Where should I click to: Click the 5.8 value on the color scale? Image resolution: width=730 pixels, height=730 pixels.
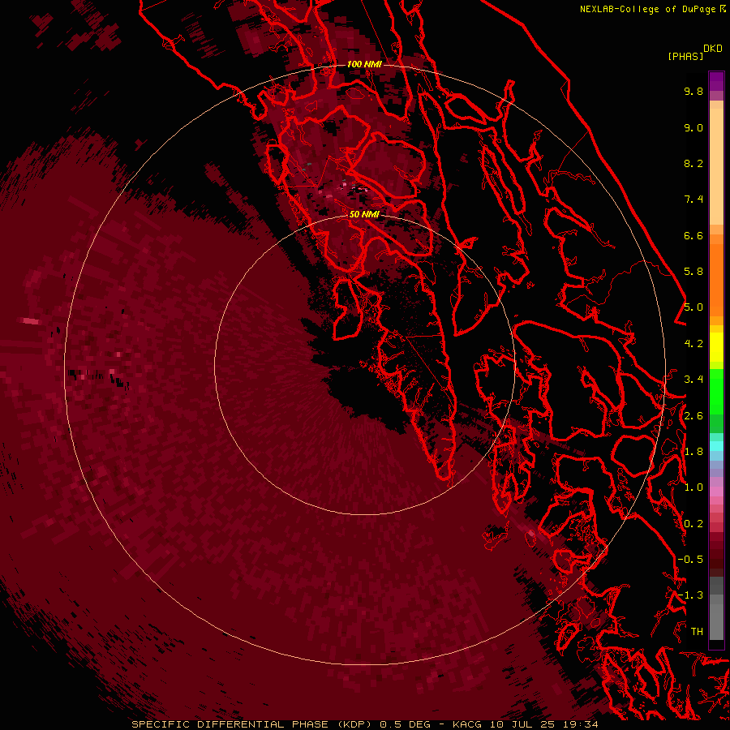point(693,272)
